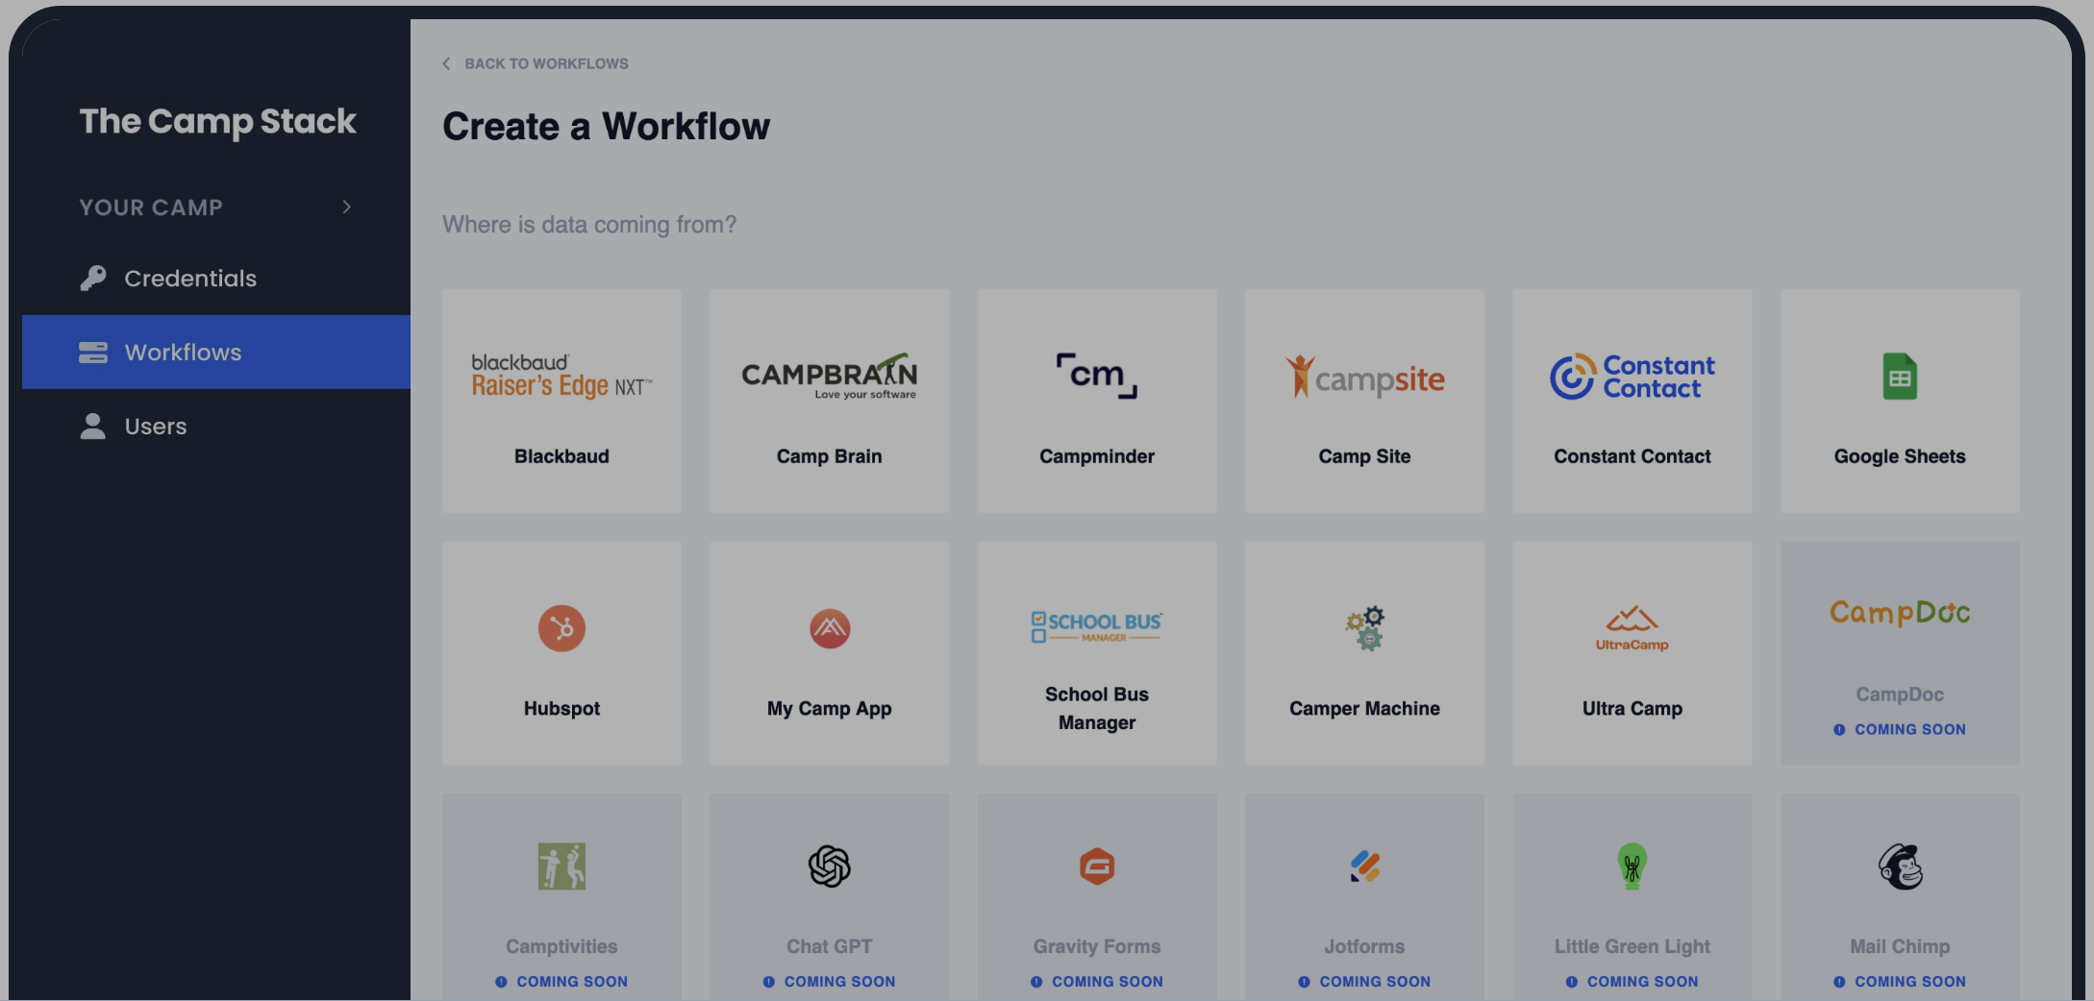Click Where is data coming from text
This screenshot has height=1001, width=2094.
[589, 225]
